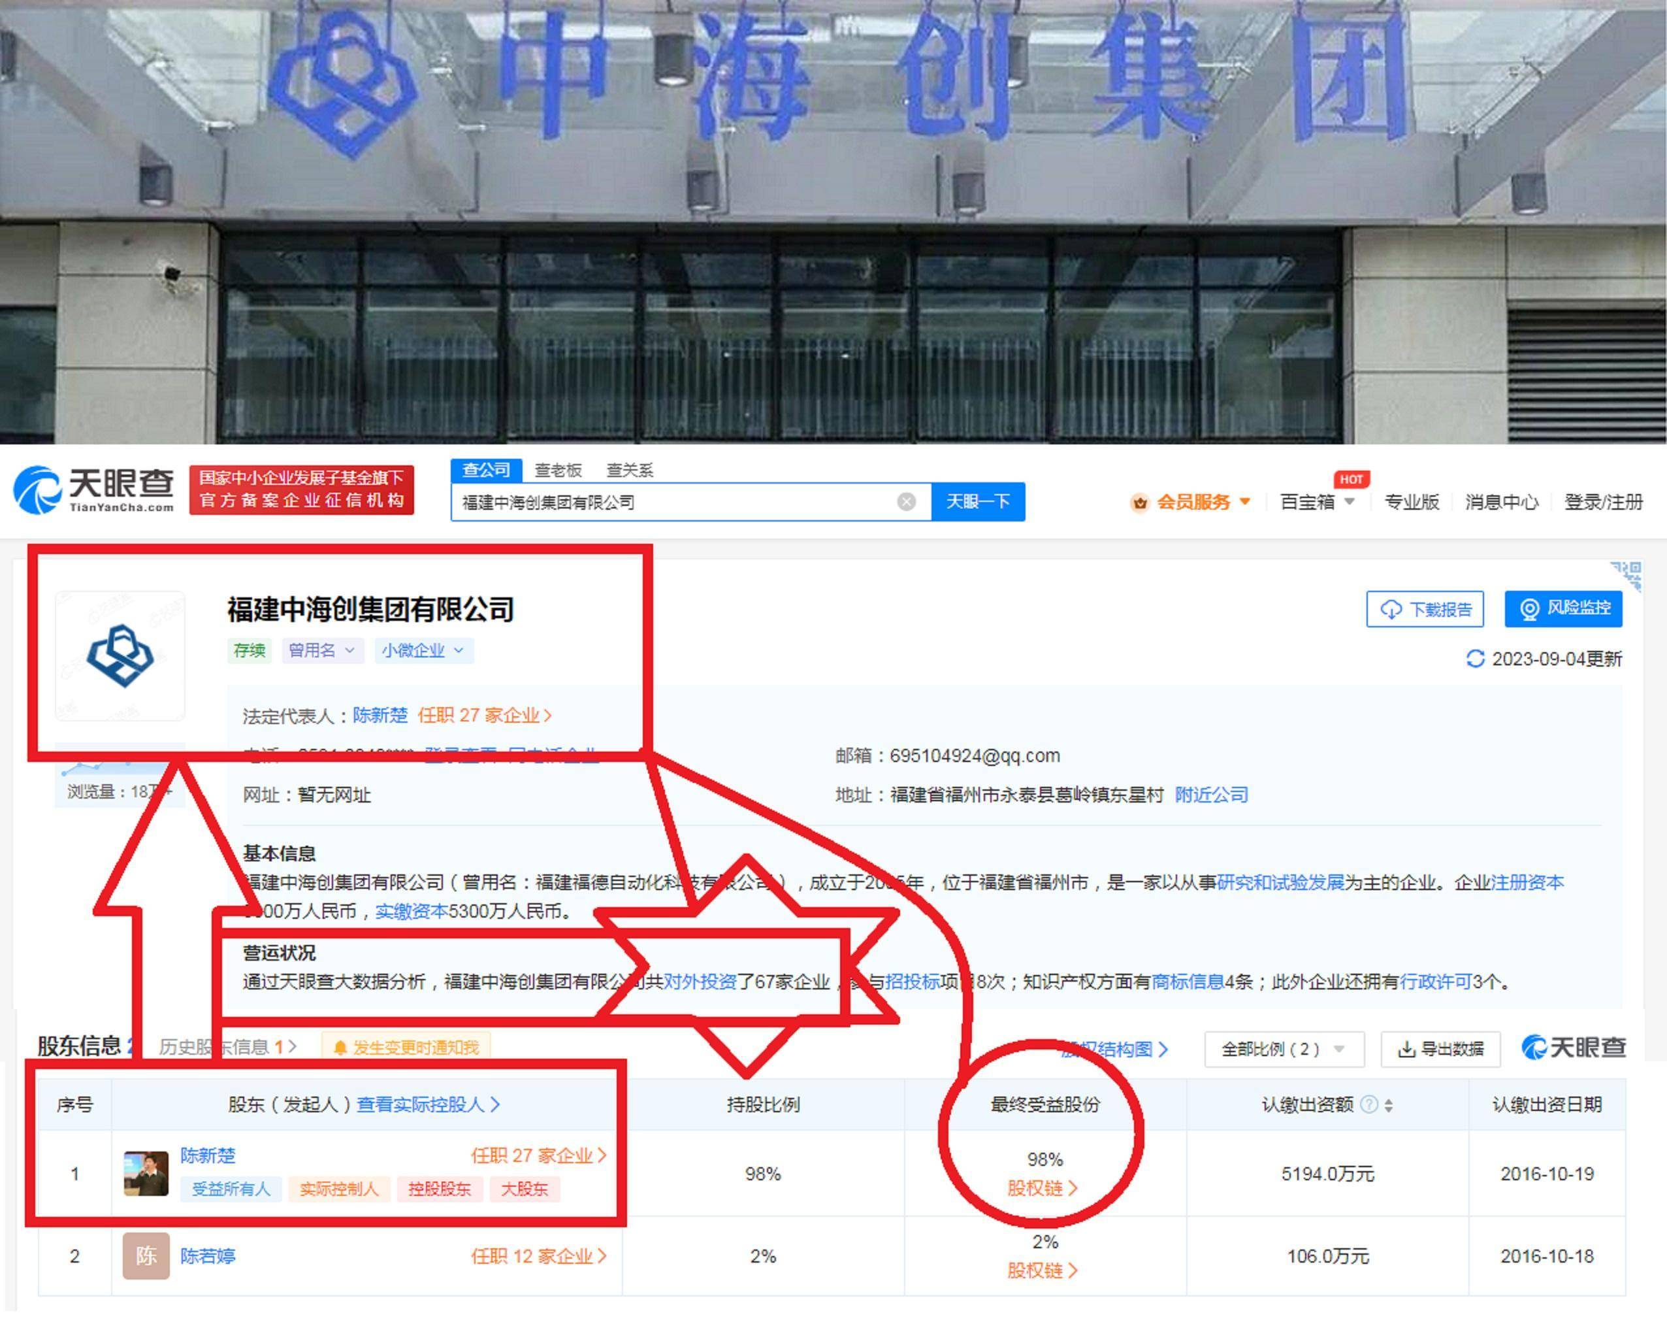Click the TianYanCha logo in the header

93,489
